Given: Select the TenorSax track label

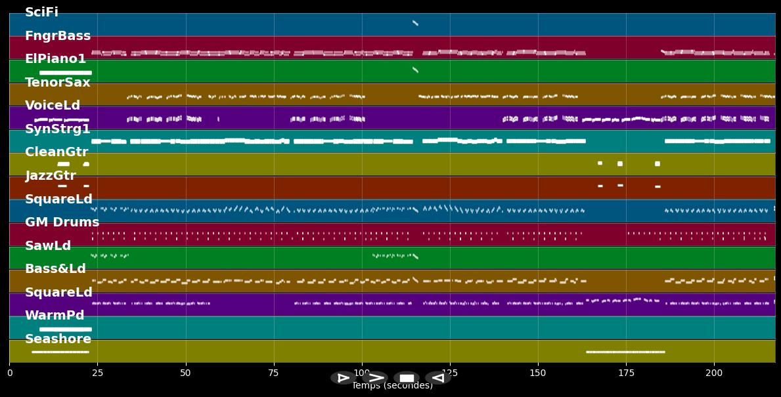Looking at the screenshot, I should click(x=58, y=83).
